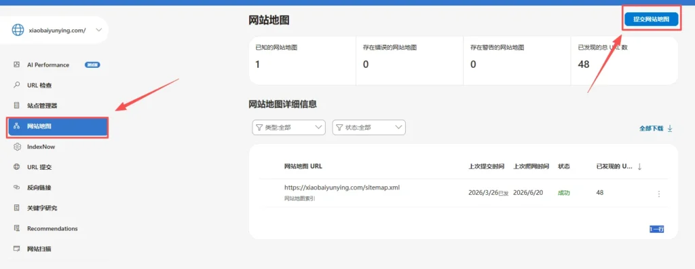This screenshot has height=269, width=695.
Task: Click the 存在警告的网站地图 card
Action: tap(517, 60)
